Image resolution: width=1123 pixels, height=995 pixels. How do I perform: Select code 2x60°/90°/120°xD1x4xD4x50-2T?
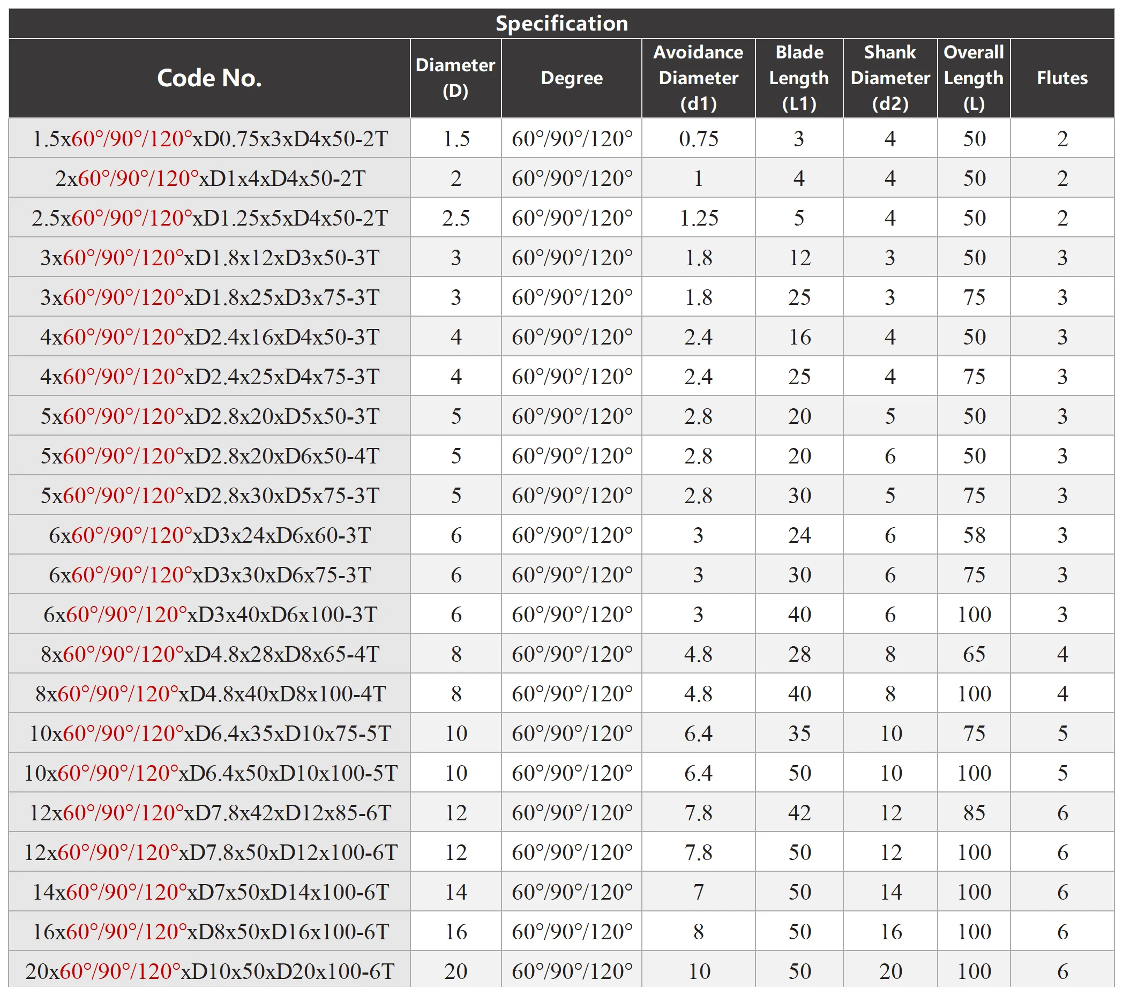(x=210, y=178)
